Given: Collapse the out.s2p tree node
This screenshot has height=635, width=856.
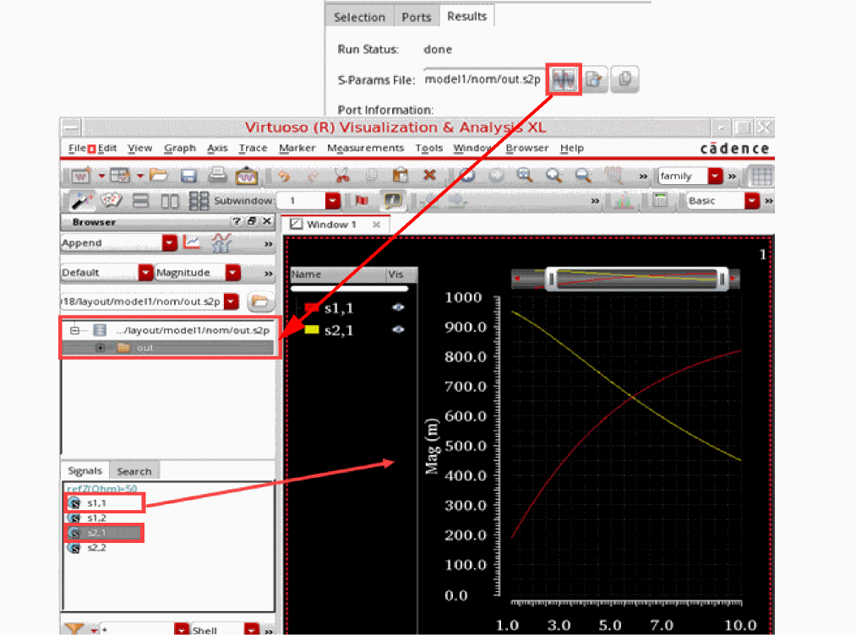Looking at the screenshot, I should [75, 330].
